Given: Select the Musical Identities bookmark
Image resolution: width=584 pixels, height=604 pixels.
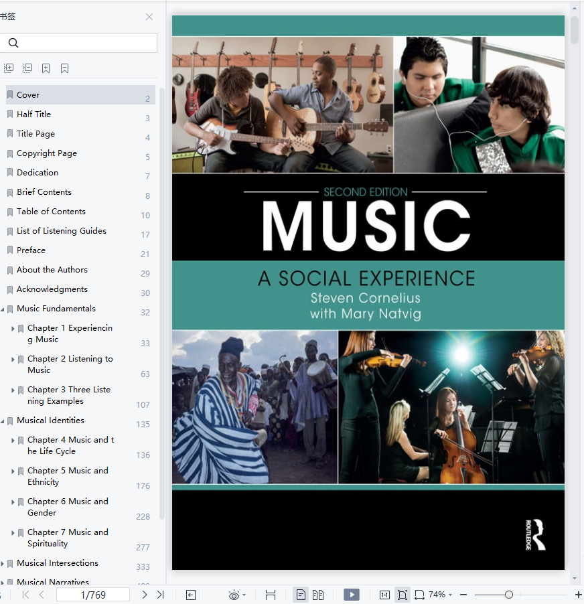Looking at the screenshot, I should pyautogui.click(x=80, y=421).
